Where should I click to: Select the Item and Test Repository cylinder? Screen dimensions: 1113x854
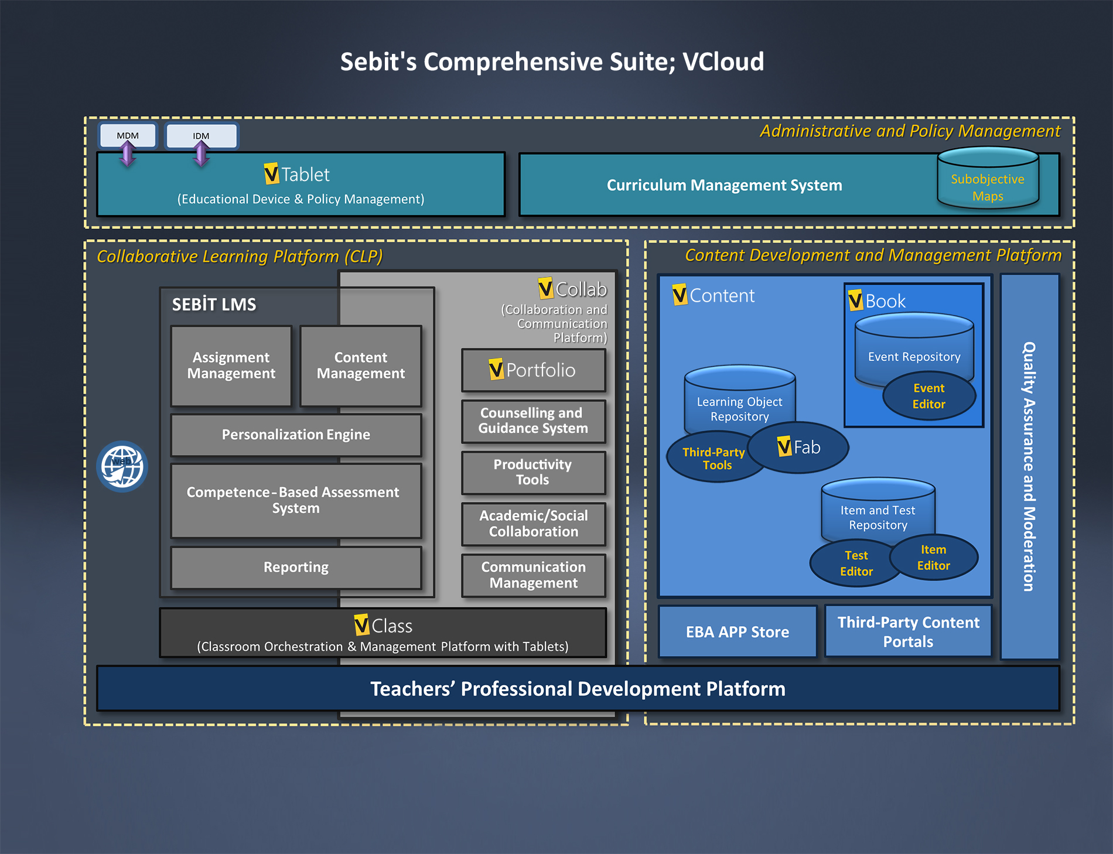[878, 511]
